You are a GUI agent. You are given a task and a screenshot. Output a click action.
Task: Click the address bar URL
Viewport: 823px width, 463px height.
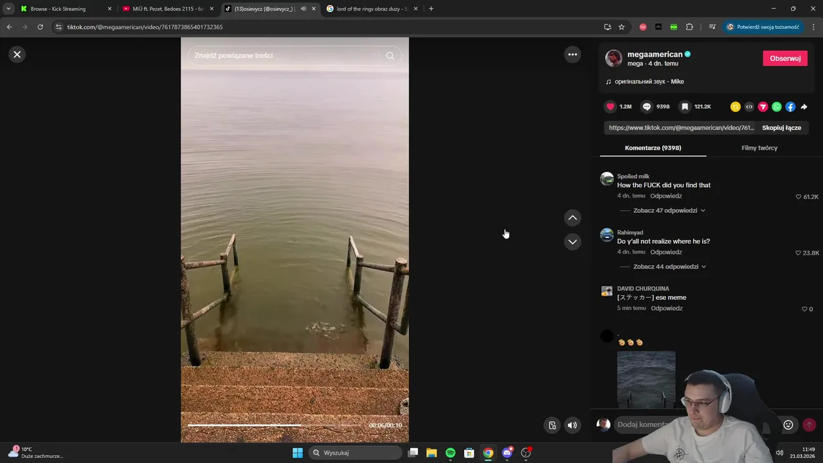click(x=145, y=27)
